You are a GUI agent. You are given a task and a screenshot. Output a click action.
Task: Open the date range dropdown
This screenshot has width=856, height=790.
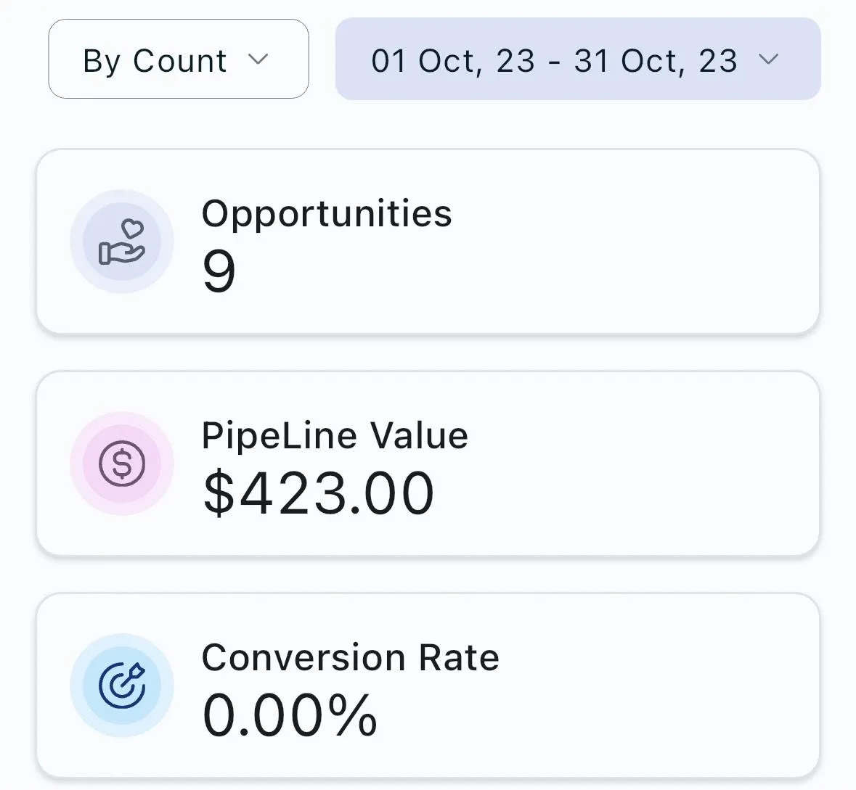tap(578, 59)
